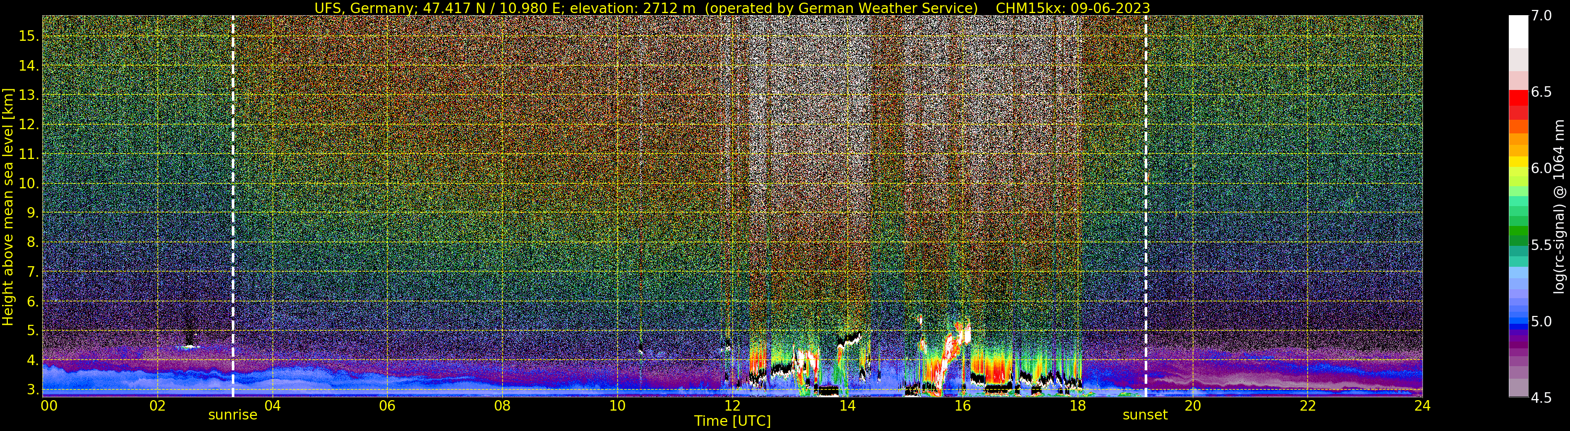Viewport: 1570px width, 431px height.
Task: Click the height tick label '12.'
Action: [x=28, y=124]
